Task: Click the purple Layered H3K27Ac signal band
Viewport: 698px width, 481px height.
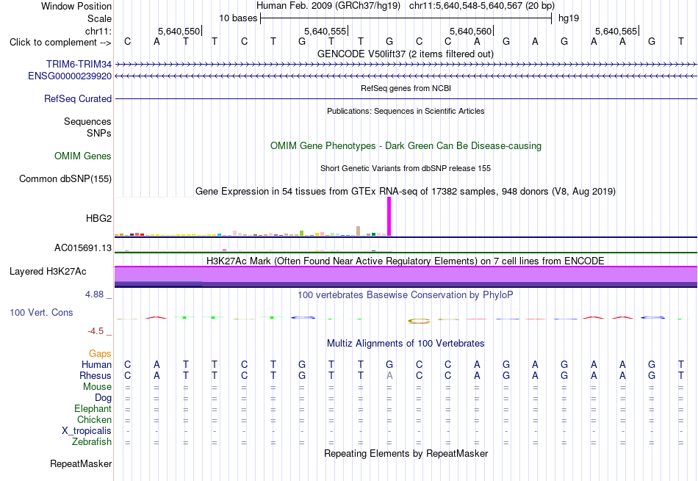Action: (406, 275)
